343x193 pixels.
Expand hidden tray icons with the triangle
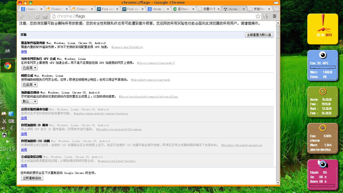coord(8,141)
